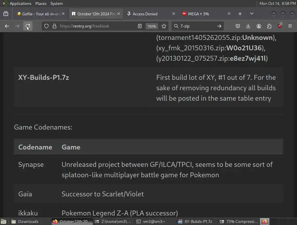Click the MEGA favicon on its tab
The height and width of the screenshot is (225, 297).
point(184,14)
